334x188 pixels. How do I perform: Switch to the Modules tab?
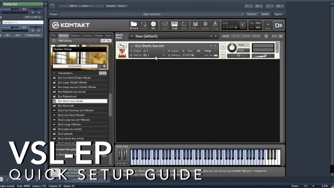pos(99,36)
